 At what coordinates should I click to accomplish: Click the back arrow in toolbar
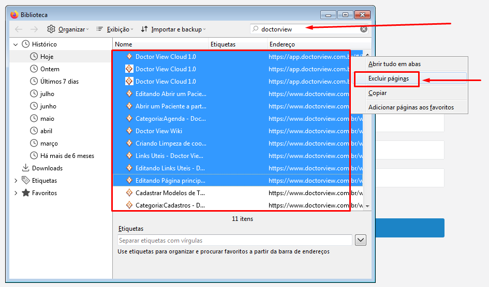point(19,29)
